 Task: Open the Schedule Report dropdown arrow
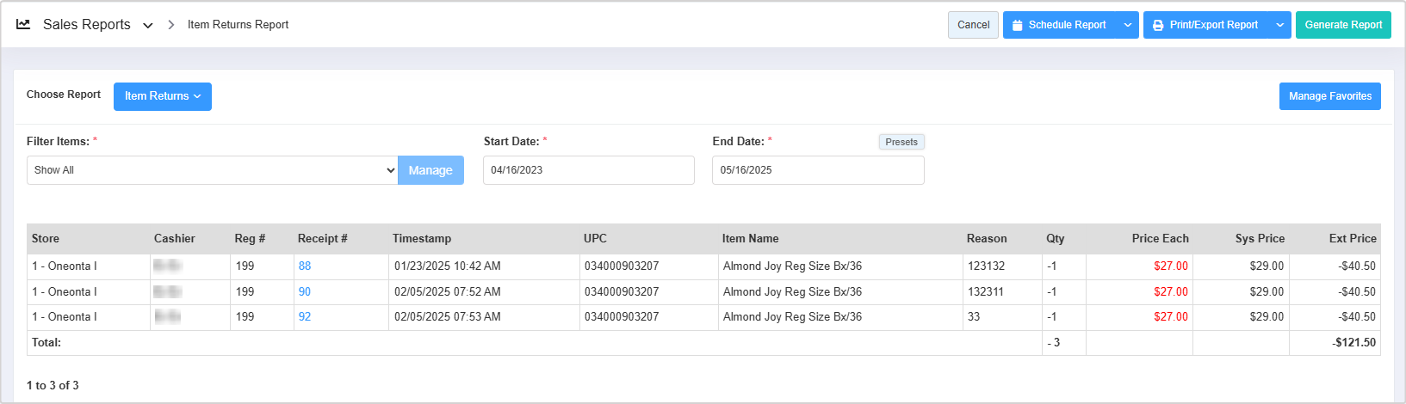pyautogui.click(x=1128, y=25)
